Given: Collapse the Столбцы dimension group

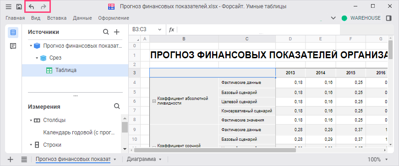Looking at the screenshot, I should pyautogui.click(x=31, y=120).
